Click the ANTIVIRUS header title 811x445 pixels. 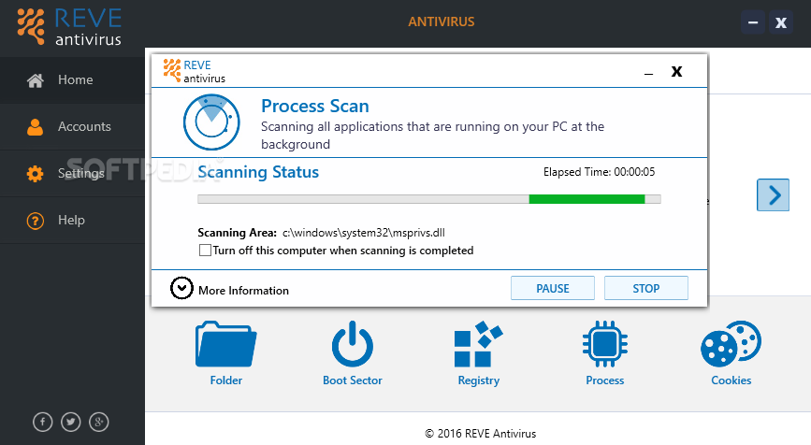442,22
